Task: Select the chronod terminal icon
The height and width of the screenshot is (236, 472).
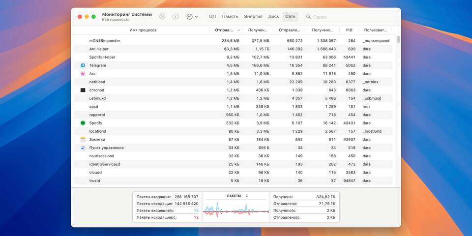Action: (x=83, y=90)
